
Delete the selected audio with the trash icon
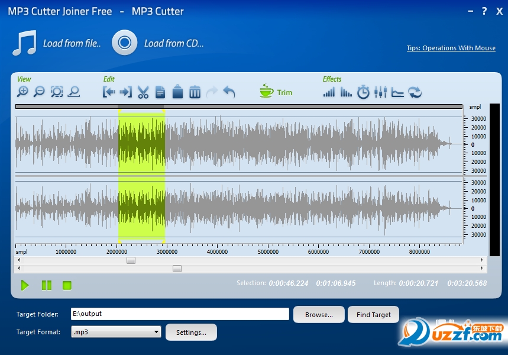tap(195, 92)
